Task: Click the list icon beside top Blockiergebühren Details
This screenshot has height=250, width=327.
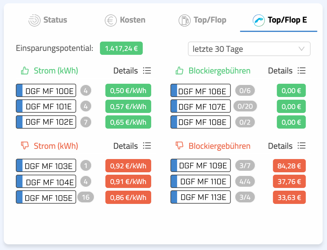Action: tap(301, 71)
